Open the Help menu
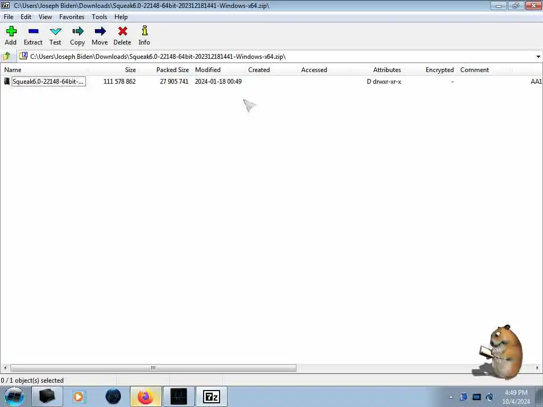Screen dimensions: 543x407 tap(121, 17)
